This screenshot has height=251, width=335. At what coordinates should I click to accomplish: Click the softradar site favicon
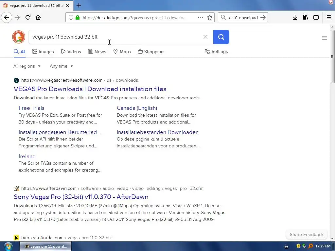coord(16,238)
